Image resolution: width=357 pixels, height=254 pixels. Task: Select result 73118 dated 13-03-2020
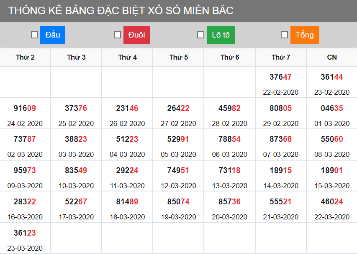[x=229, y=170]
